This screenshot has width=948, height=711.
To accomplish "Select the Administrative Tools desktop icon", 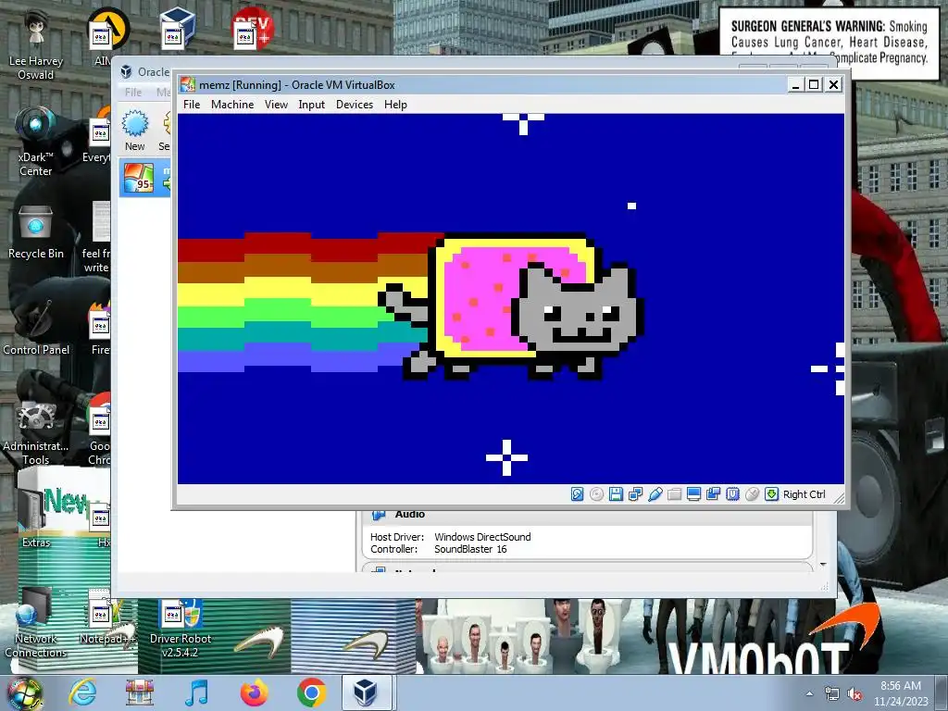I will (x=36, y=431).
